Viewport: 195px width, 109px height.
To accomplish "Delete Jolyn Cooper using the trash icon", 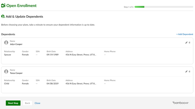I will 190,43.
